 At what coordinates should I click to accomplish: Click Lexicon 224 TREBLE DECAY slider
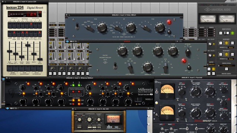pos(28,45)
